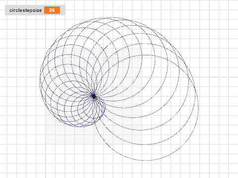
Task: Click the orange value 25 readout
Action: point(52,10)
